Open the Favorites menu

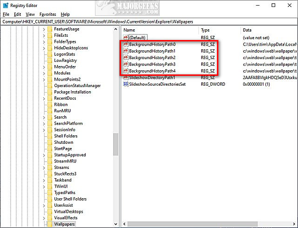[47, 14]
